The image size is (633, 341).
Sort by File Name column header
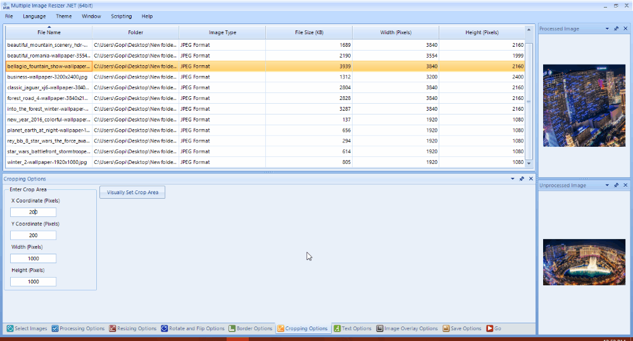(49, 32)
